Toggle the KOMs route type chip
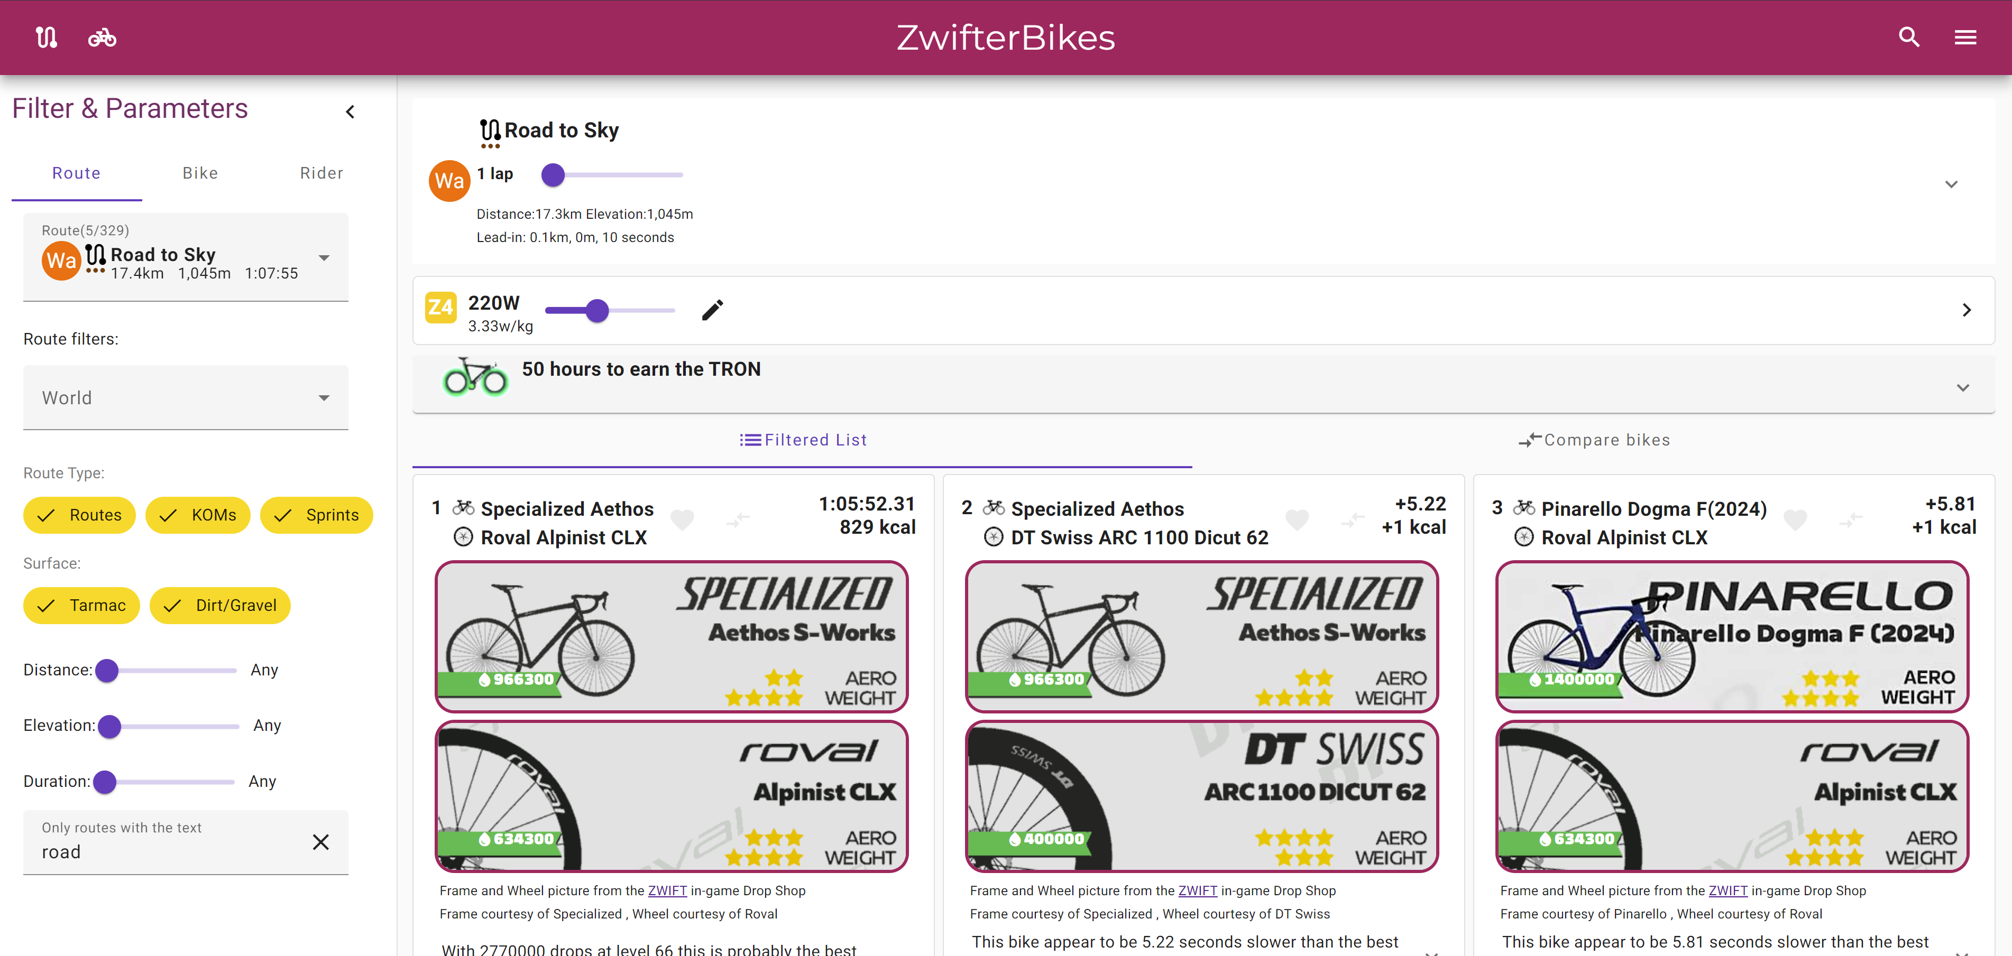 pos(198,515)
